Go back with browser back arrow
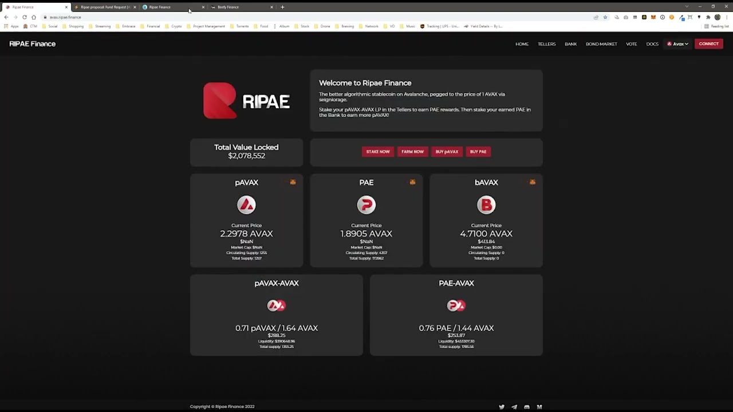 [6, 17]
